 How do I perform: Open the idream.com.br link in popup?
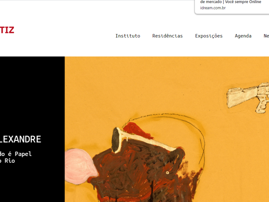(213, 8)
